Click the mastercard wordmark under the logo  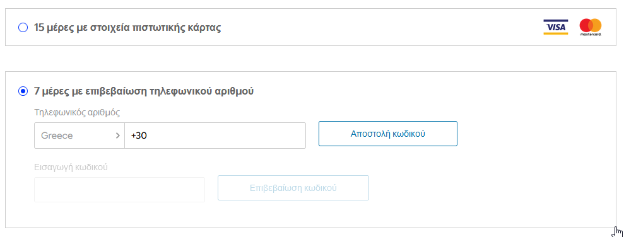point(591,35)
